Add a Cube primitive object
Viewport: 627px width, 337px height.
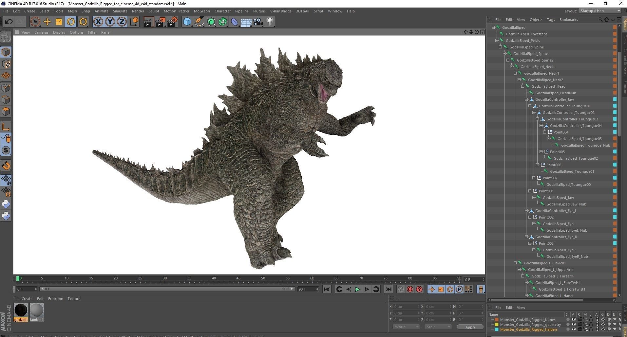tap(187, 22)
